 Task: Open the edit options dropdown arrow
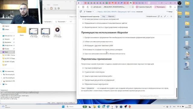coord(168,16)
